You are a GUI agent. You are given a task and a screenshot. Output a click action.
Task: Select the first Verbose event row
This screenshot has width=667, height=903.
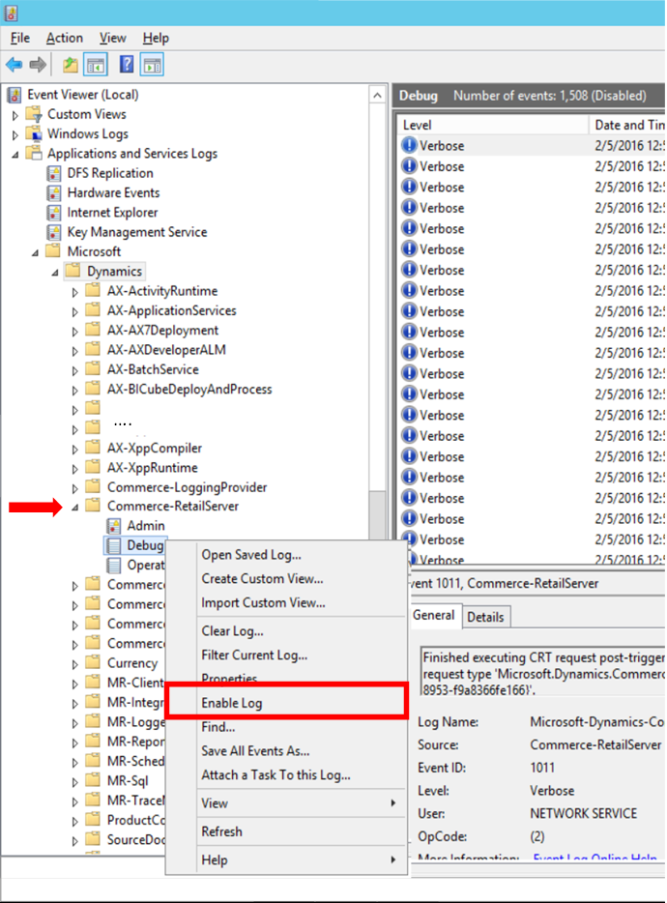point(533,145)
